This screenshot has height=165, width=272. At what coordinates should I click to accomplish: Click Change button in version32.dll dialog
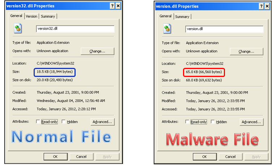pyautogui.click(x=97, y=51)
